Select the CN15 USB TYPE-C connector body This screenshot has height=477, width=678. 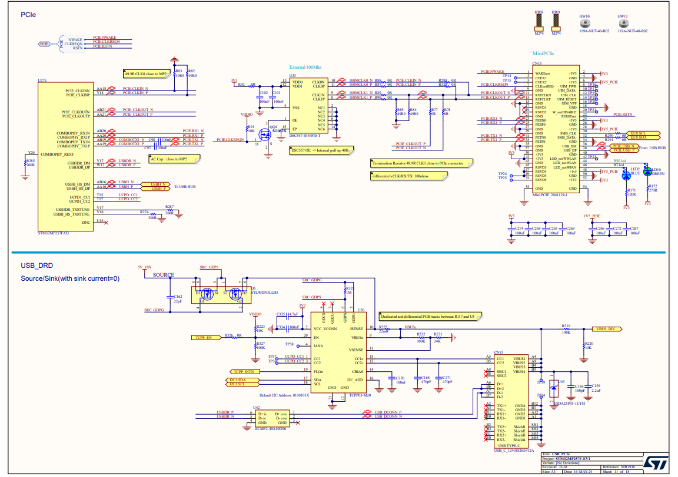511,401
